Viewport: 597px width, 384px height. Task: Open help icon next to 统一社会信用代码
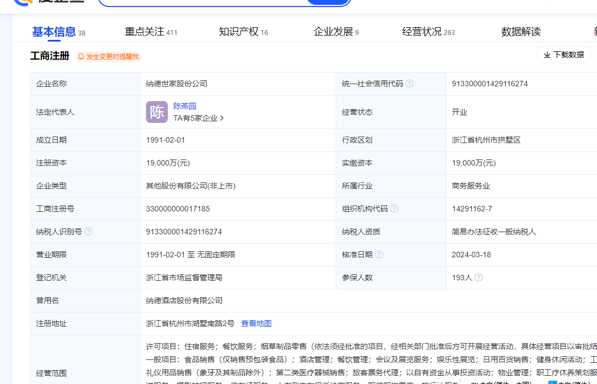tap(409, 84)
